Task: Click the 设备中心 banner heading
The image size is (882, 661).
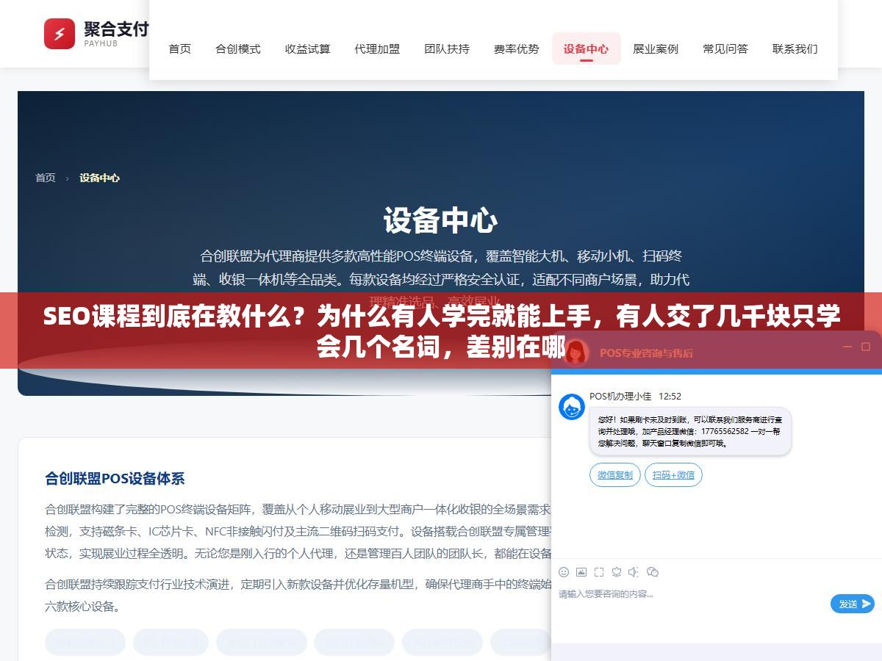Action: pyautogui.click(x=441, y=221)
